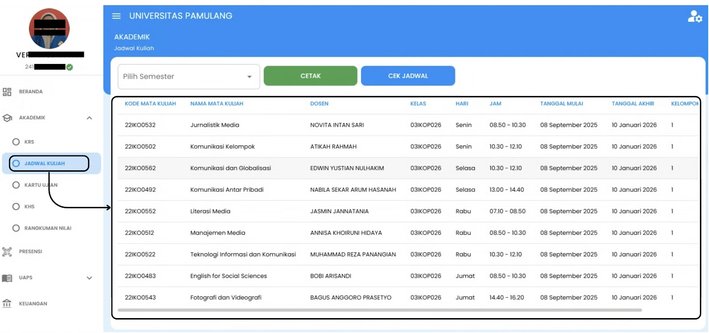
Task: Click course code 22IKO0483
Action: (x=140, y=276)
